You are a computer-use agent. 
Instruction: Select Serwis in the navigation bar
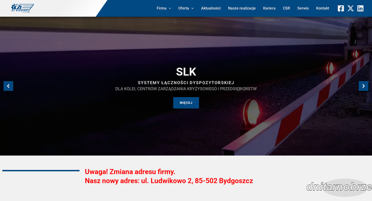(x=303, y=8)
